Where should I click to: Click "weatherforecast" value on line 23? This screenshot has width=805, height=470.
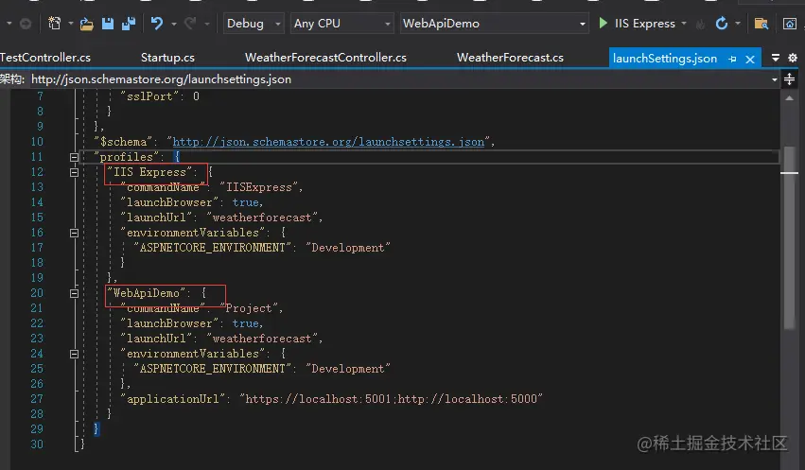262,339
